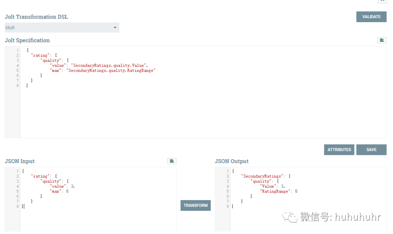Click the "rating" key in Jolt Specification
Viewport: 393px width, 234px height.
coord(40,55)
